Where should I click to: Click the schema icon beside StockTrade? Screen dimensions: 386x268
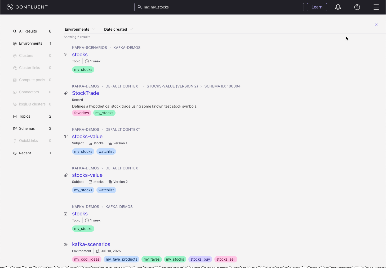tap(66, 93)
